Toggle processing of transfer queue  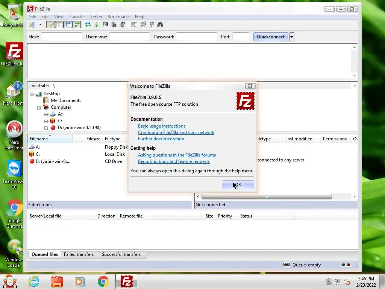(97, 24)
